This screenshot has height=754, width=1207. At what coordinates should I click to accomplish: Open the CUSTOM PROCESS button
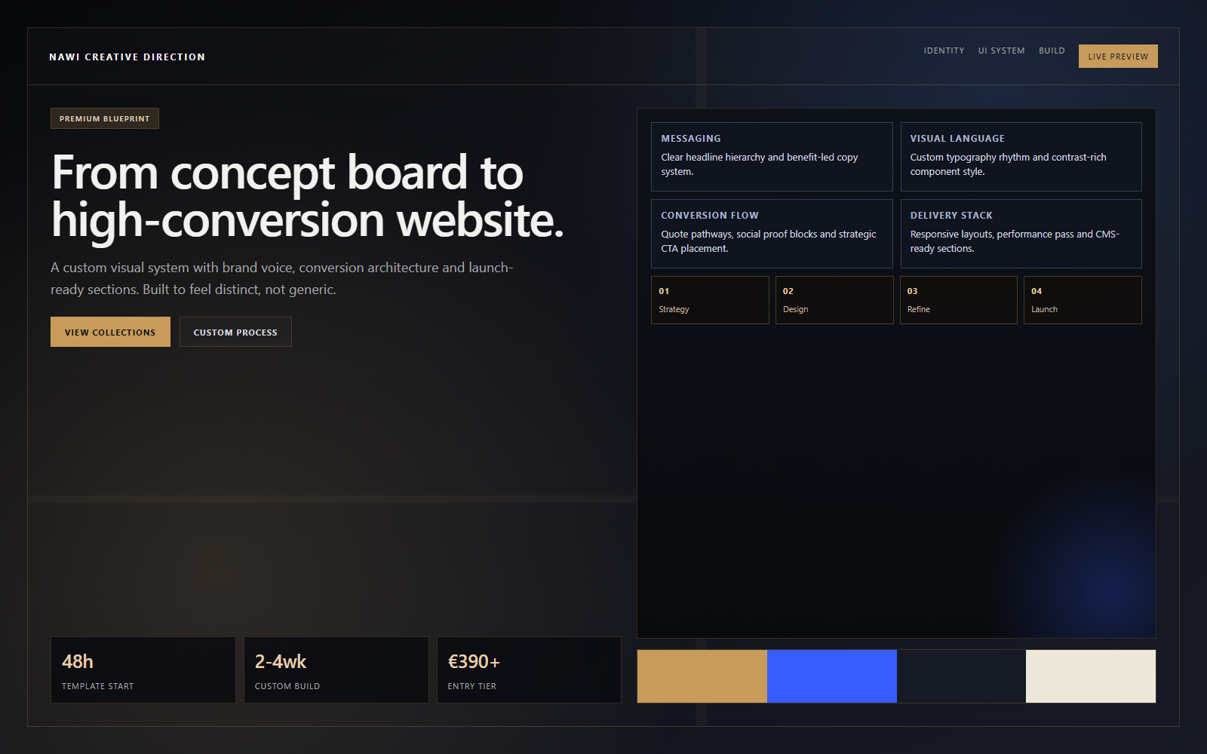point(235,332)
